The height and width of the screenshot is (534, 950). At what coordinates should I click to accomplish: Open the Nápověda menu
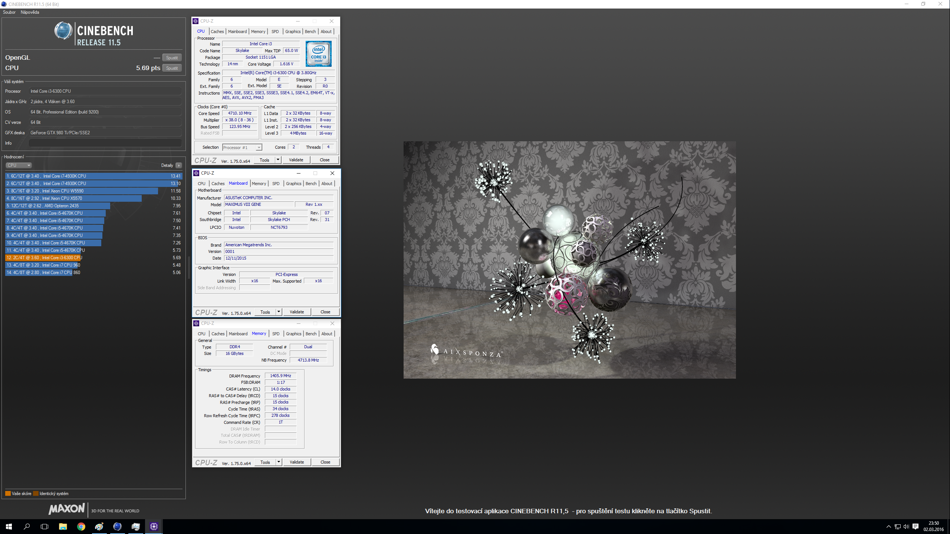pyautogui.click(x=30, y=12)
